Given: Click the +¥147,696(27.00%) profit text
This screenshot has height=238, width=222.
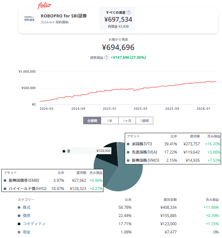Looking at the screenshot, I should pos(128,58).
